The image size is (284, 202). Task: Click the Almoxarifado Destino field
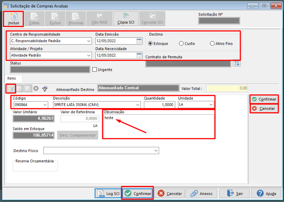(x=138, y=88)
